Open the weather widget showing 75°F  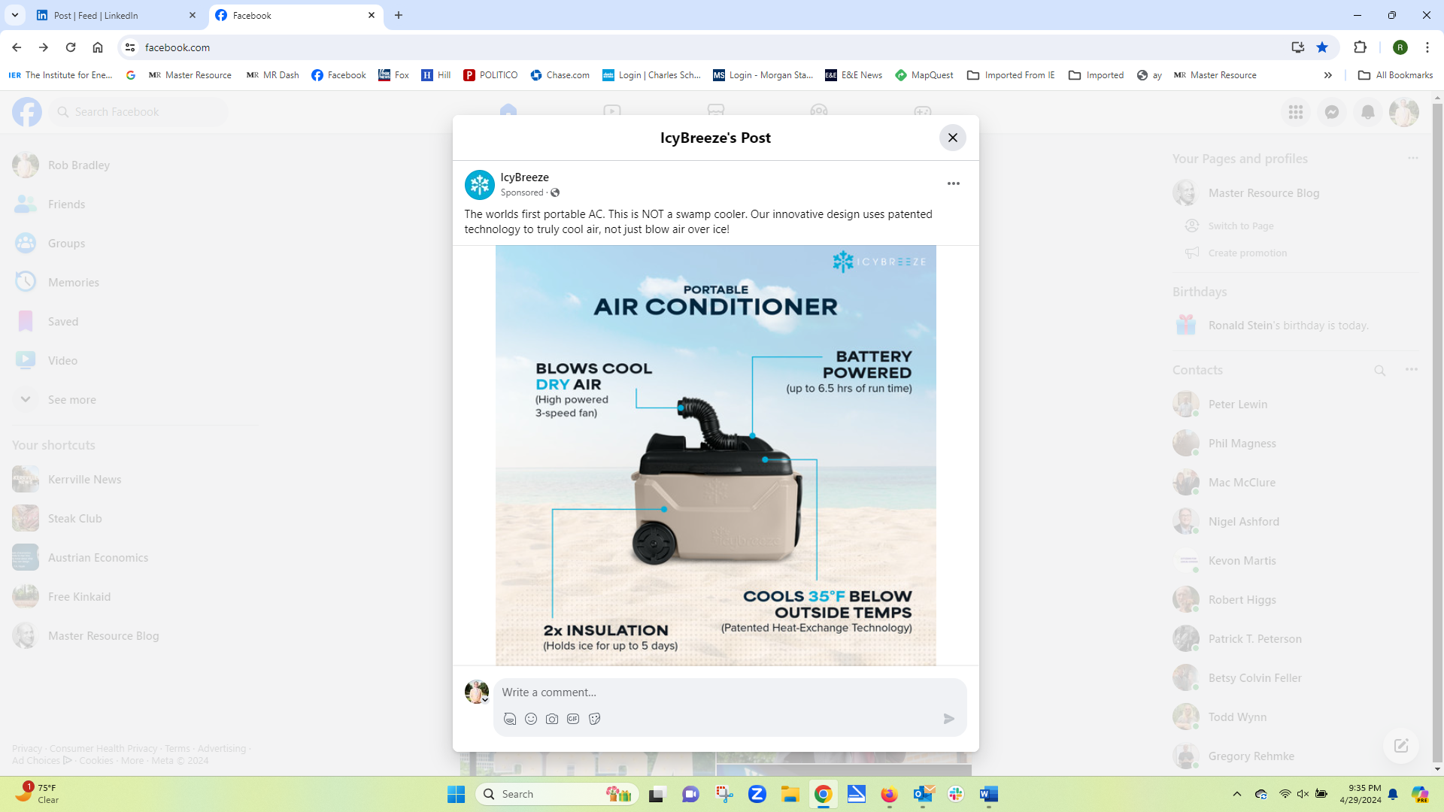click(38, 794)
